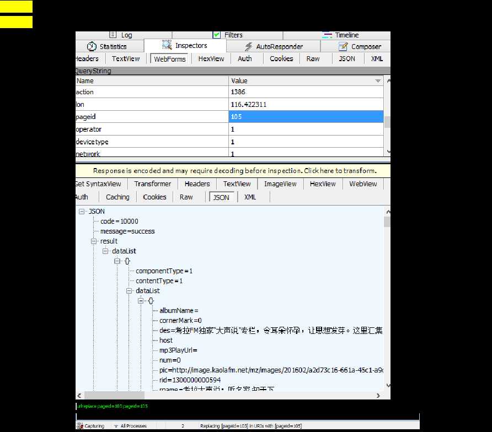492x432 pixels.
Task: Collapse the root JSON node
Action: (x=82, y=212)
